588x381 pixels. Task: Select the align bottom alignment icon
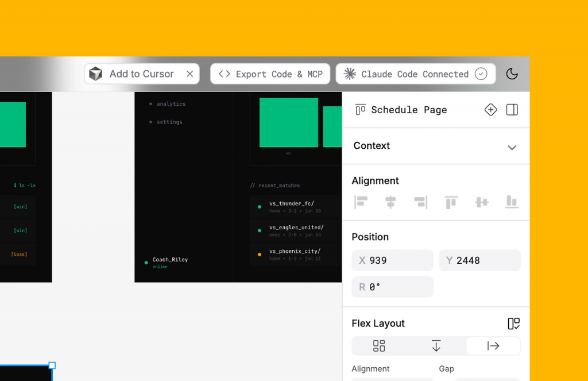click(512, 202)
